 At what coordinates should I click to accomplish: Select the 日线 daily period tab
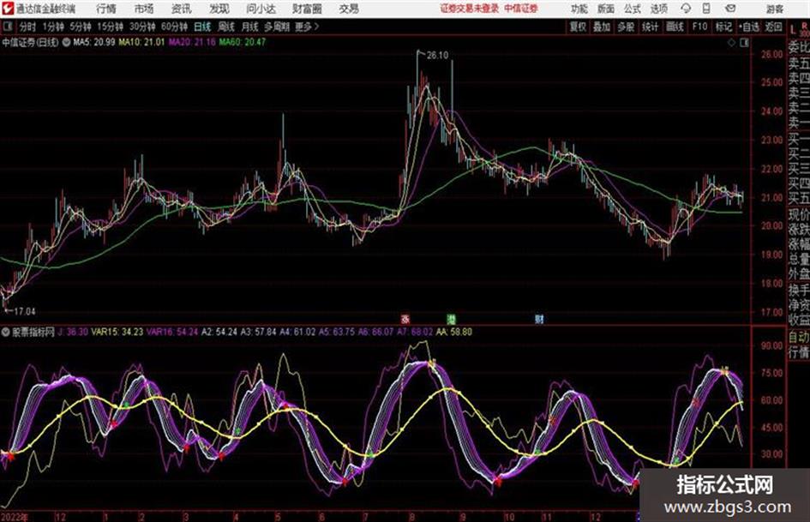click(x=202, y=27)
